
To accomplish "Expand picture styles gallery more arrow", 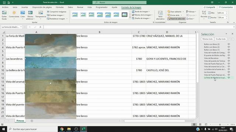I will (130, 18).
